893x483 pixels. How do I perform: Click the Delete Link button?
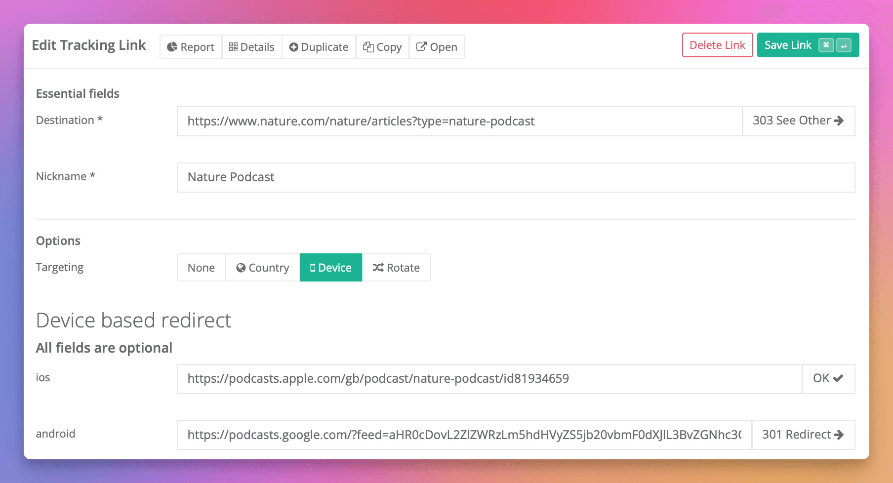717,45
